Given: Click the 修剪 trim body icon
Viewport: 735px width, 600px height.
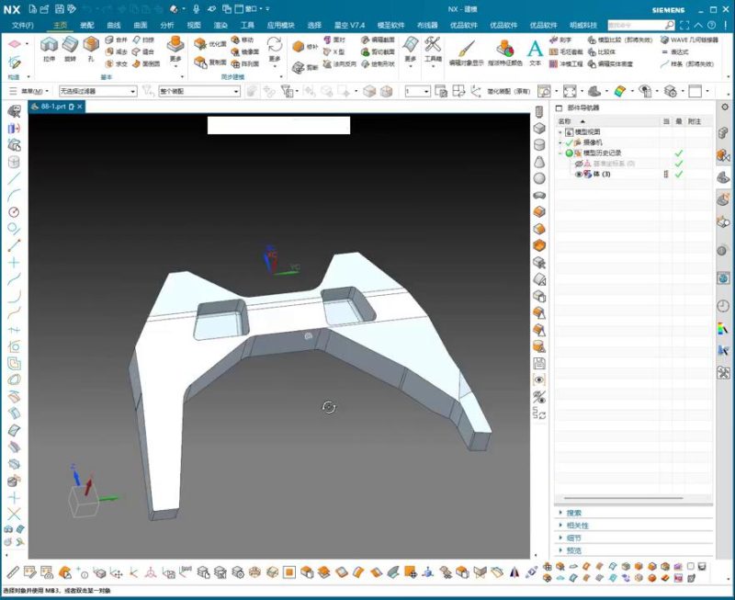Looking at the screenshot, I should pos(300,67).
